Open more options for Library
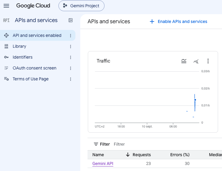Screen dimensions: 222x171 71,47
